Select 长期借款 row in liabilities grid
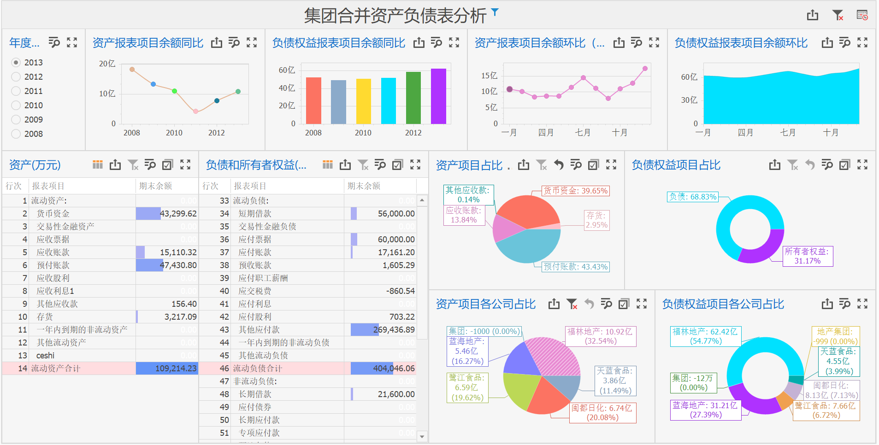The height and width of the screenshot is (445, 879). 307,394
